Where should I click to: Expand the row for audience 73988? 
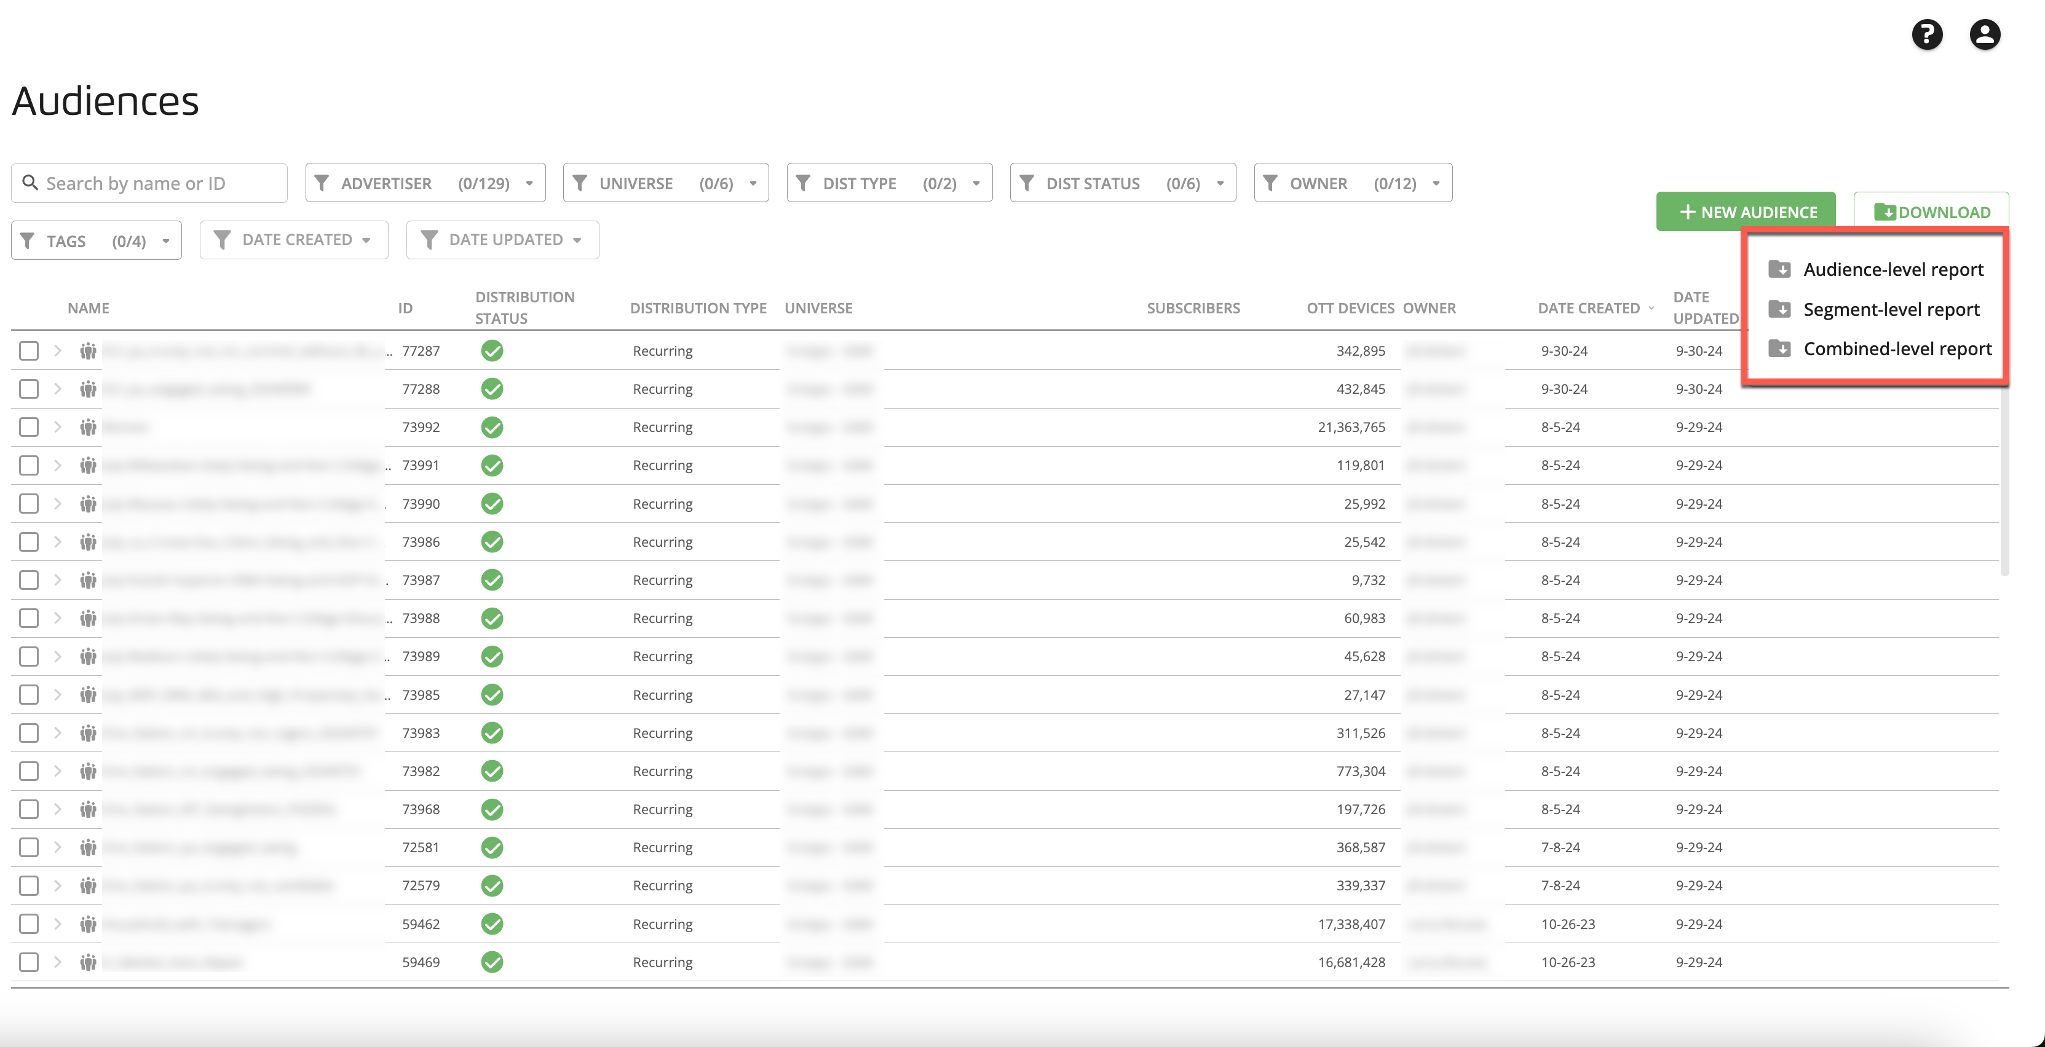pos(58,618)
